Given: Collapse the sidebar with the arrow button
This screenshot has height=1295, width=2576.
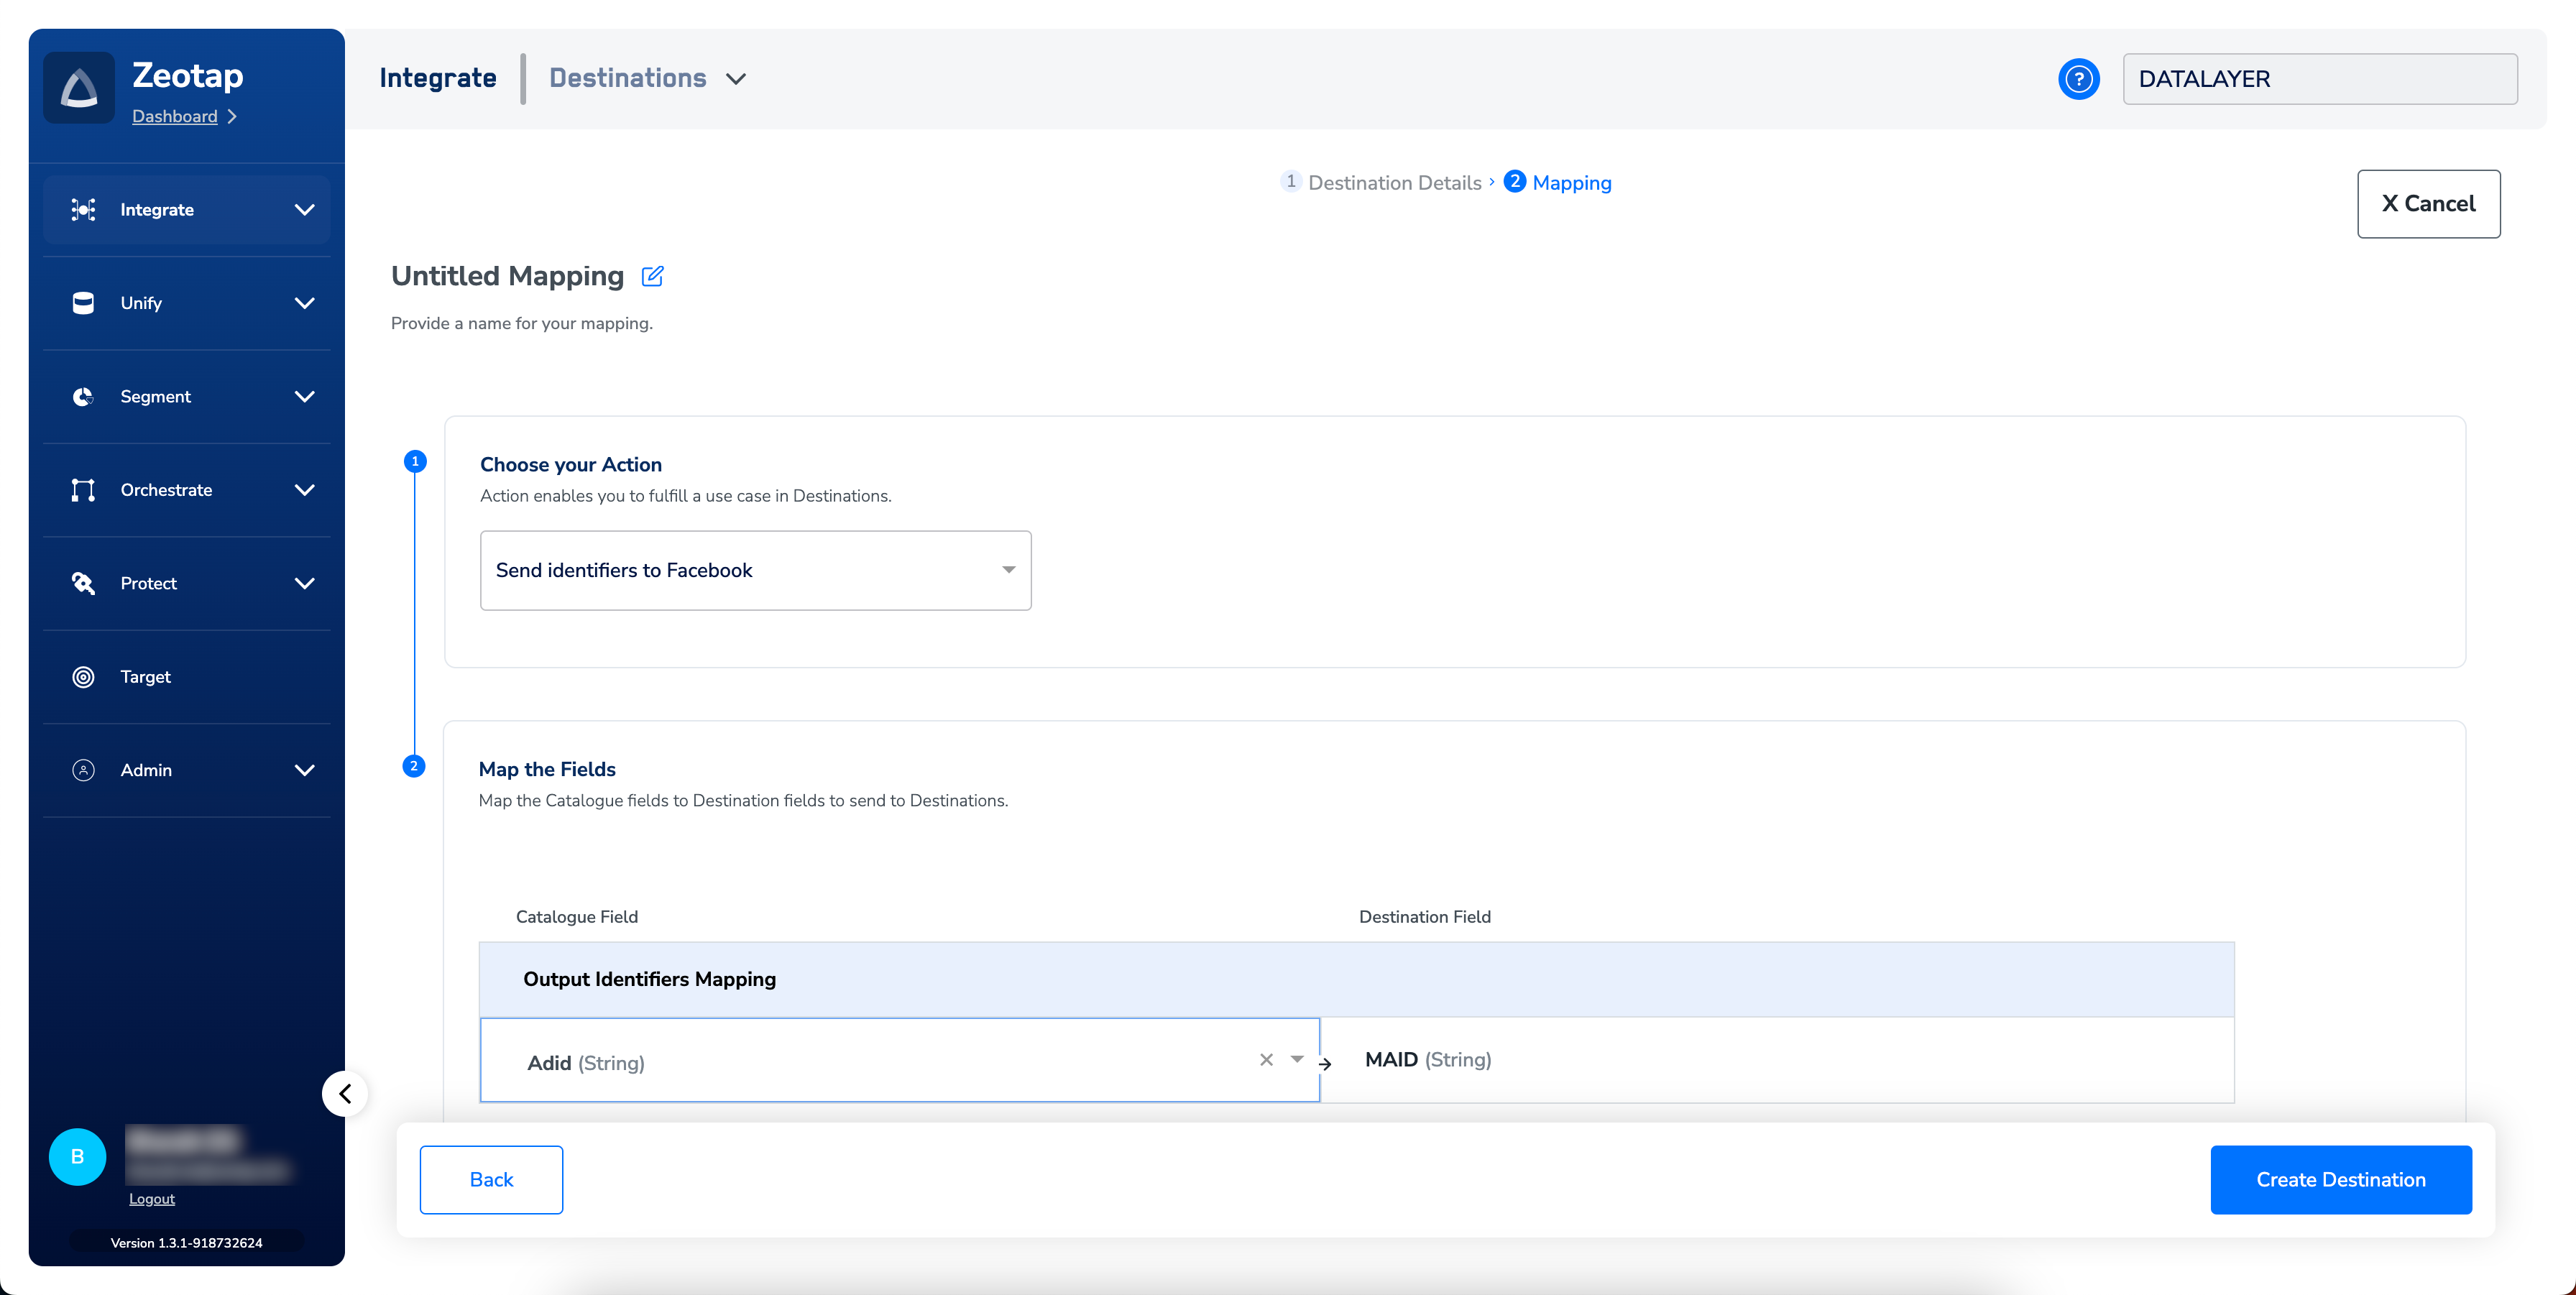Looking at the screenshot, I should 345,1093.
